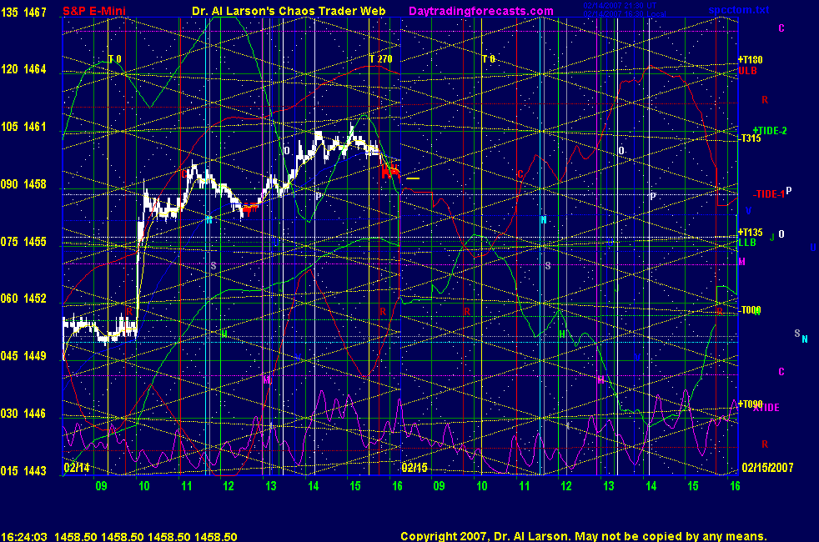Select the "+T090" level label
This screenshot has height=542, width=819.
pyautogui.click(x=750, y=404)
